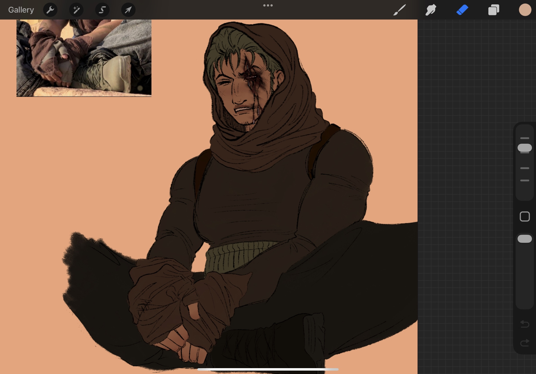The height and width of the screenshot is (374, 536).
Task: Tap the square modify button in sidebar
Action: [524, 216]
